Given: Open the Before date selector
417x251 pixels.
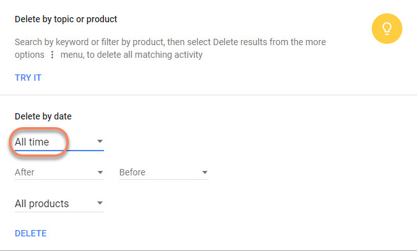Looking at the screenshot, I should [x=164, y=173].
